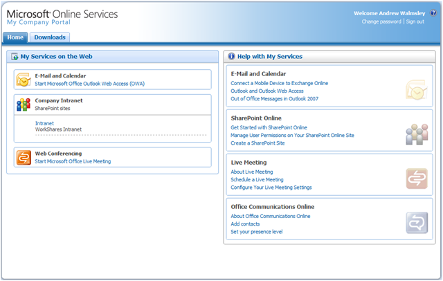Sign out of the portal

coord(415,21)
